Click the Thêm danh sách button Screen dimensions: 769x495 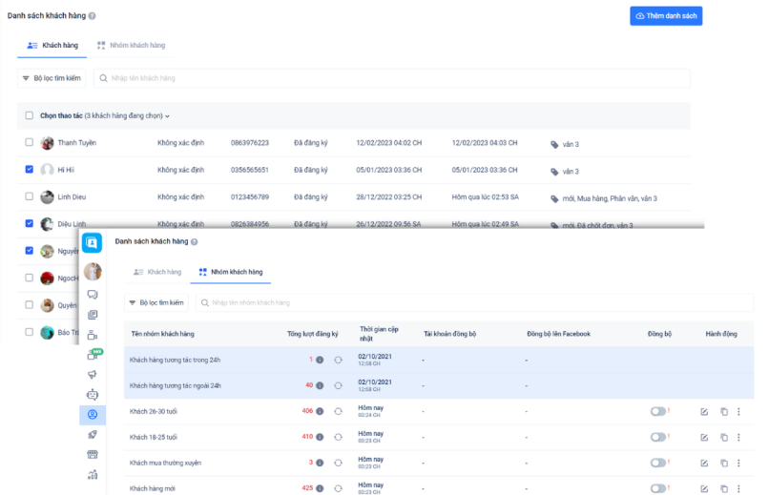coord(666,16)
